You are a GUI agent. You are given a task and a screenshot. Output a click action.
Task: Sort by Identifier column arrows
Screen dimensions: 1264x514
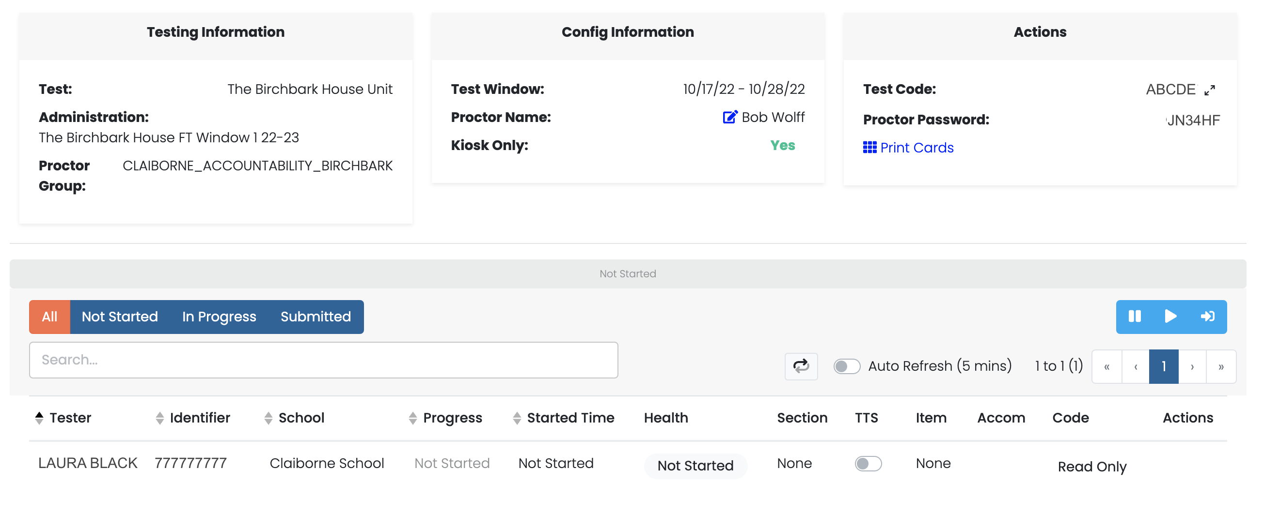pos(159,418)
